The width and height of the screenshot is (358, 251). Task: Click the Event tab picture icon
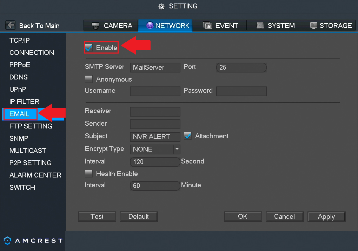(x=207, y=26)
